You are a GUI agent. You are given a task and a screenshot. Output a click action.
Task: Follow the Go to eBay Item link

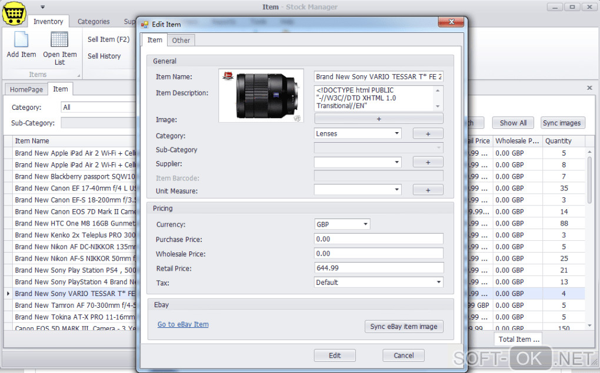(183, 324)
